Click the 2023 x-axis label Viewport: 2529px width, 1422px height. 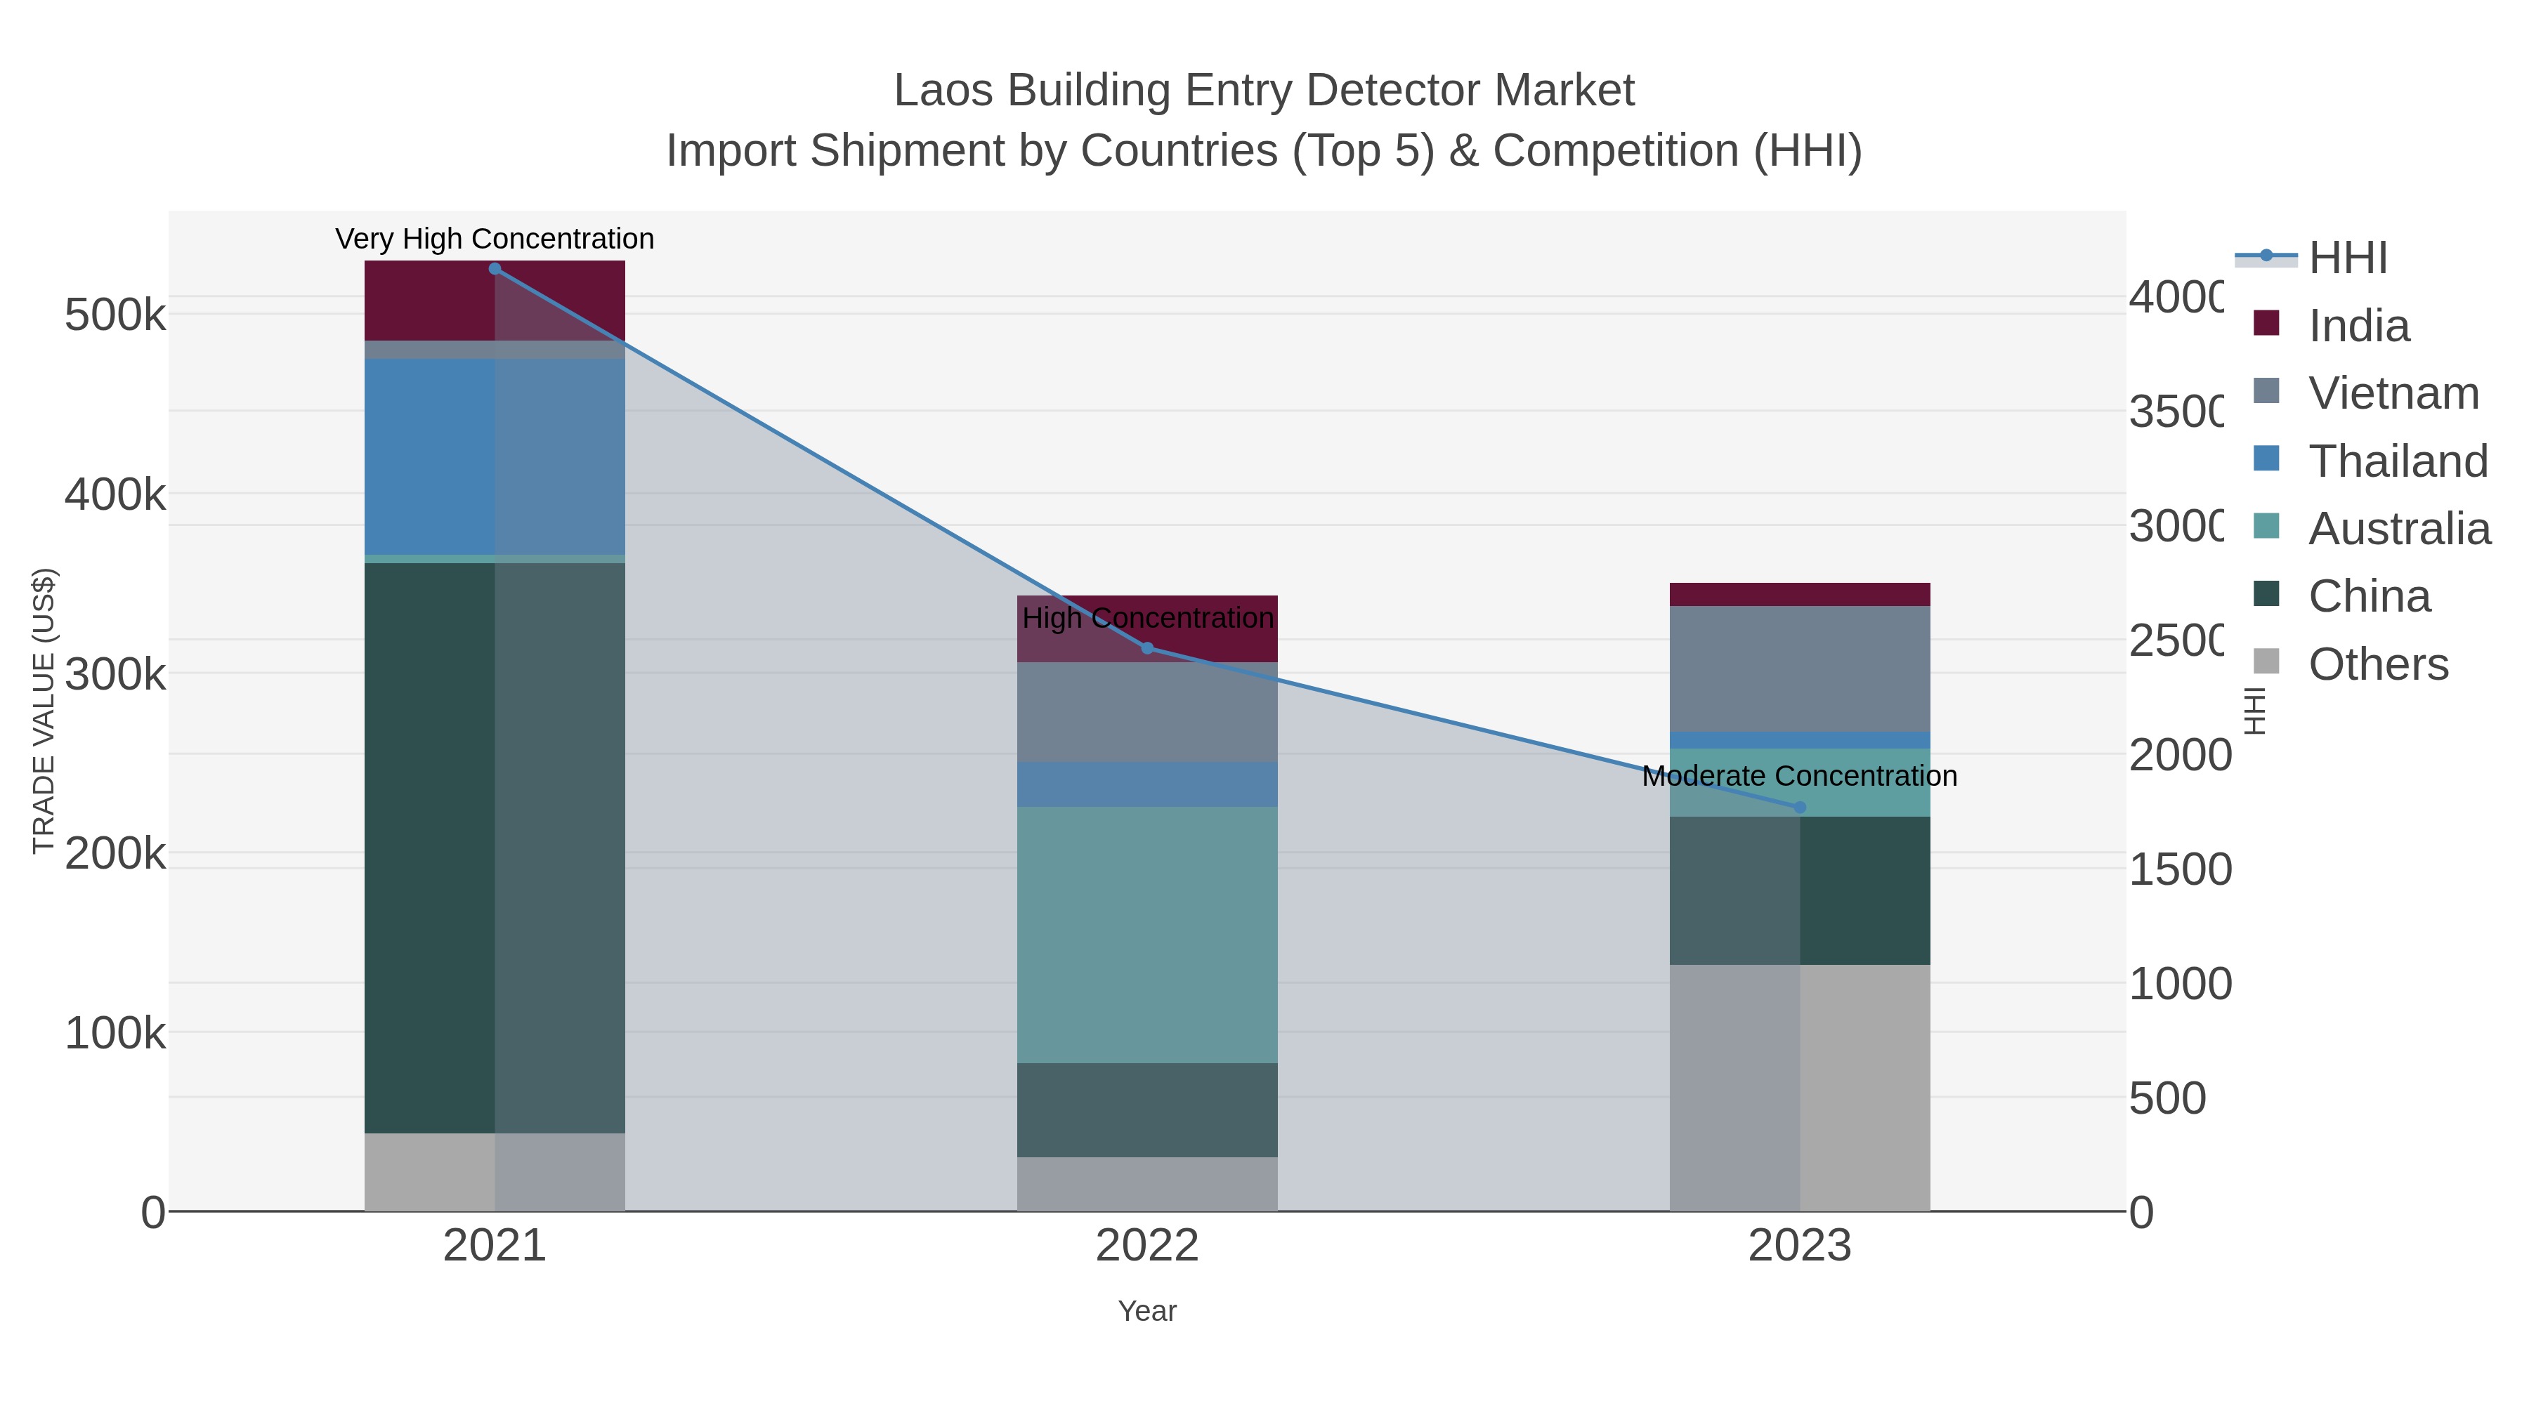tap(1801, 1246)
